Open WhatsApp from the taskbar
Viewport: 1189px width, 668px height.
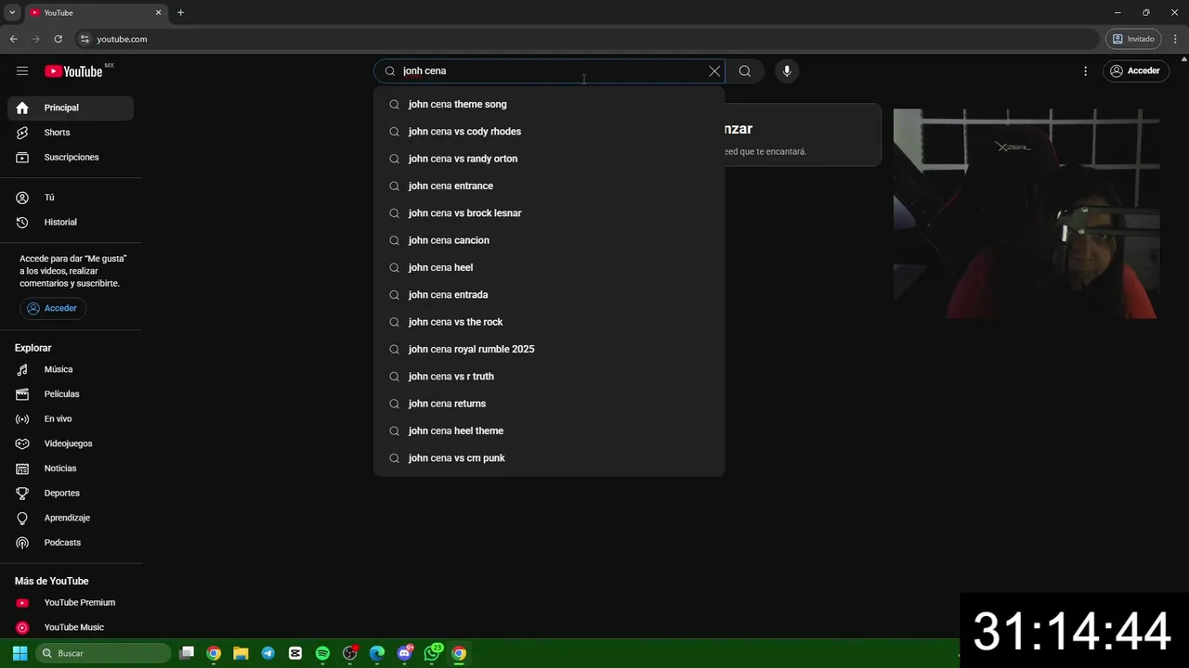[432, 653]
